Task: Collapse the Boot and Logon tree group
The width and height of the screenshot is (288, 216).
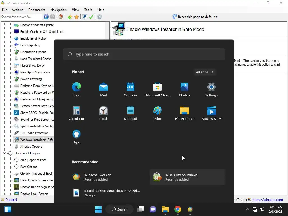Action: click(x=4, y=153)
